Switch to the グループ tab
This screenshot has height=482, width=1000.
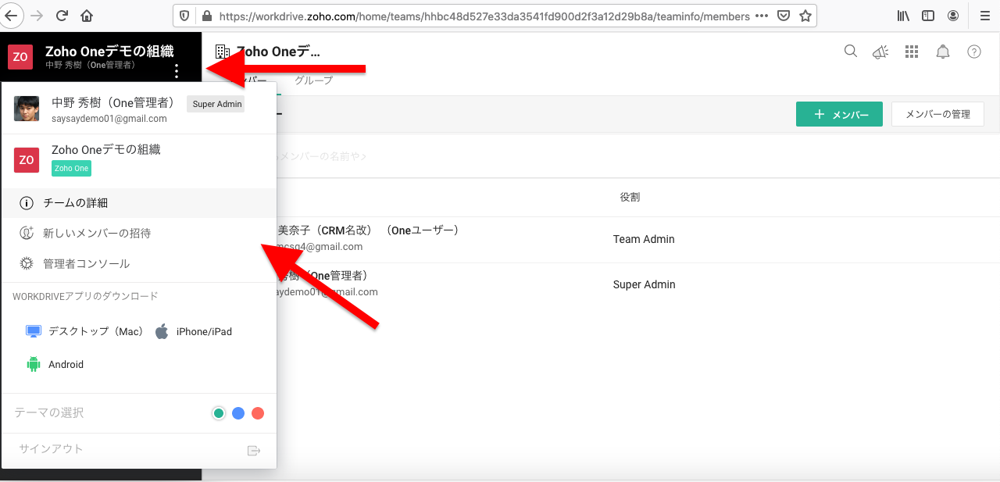click(x=313, y=80)
